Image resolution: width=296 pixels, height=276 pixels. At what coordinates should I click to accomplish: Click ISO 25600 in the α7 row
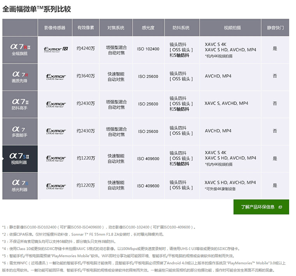click(148, 131)
